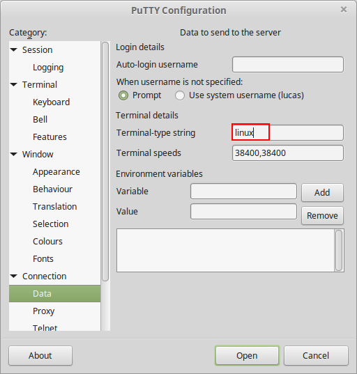Open the Logging settings page

pos(48,68)
